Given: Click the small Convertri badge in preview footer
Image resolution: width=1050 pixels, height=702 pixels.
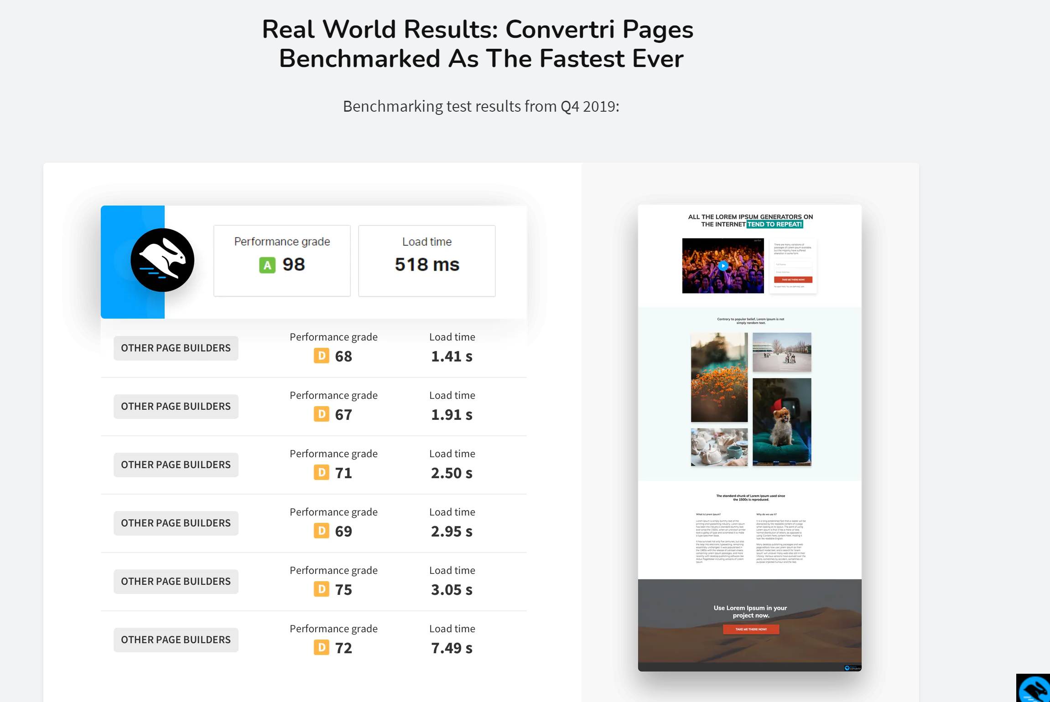Looking at the screenshot, I should 852,668.
